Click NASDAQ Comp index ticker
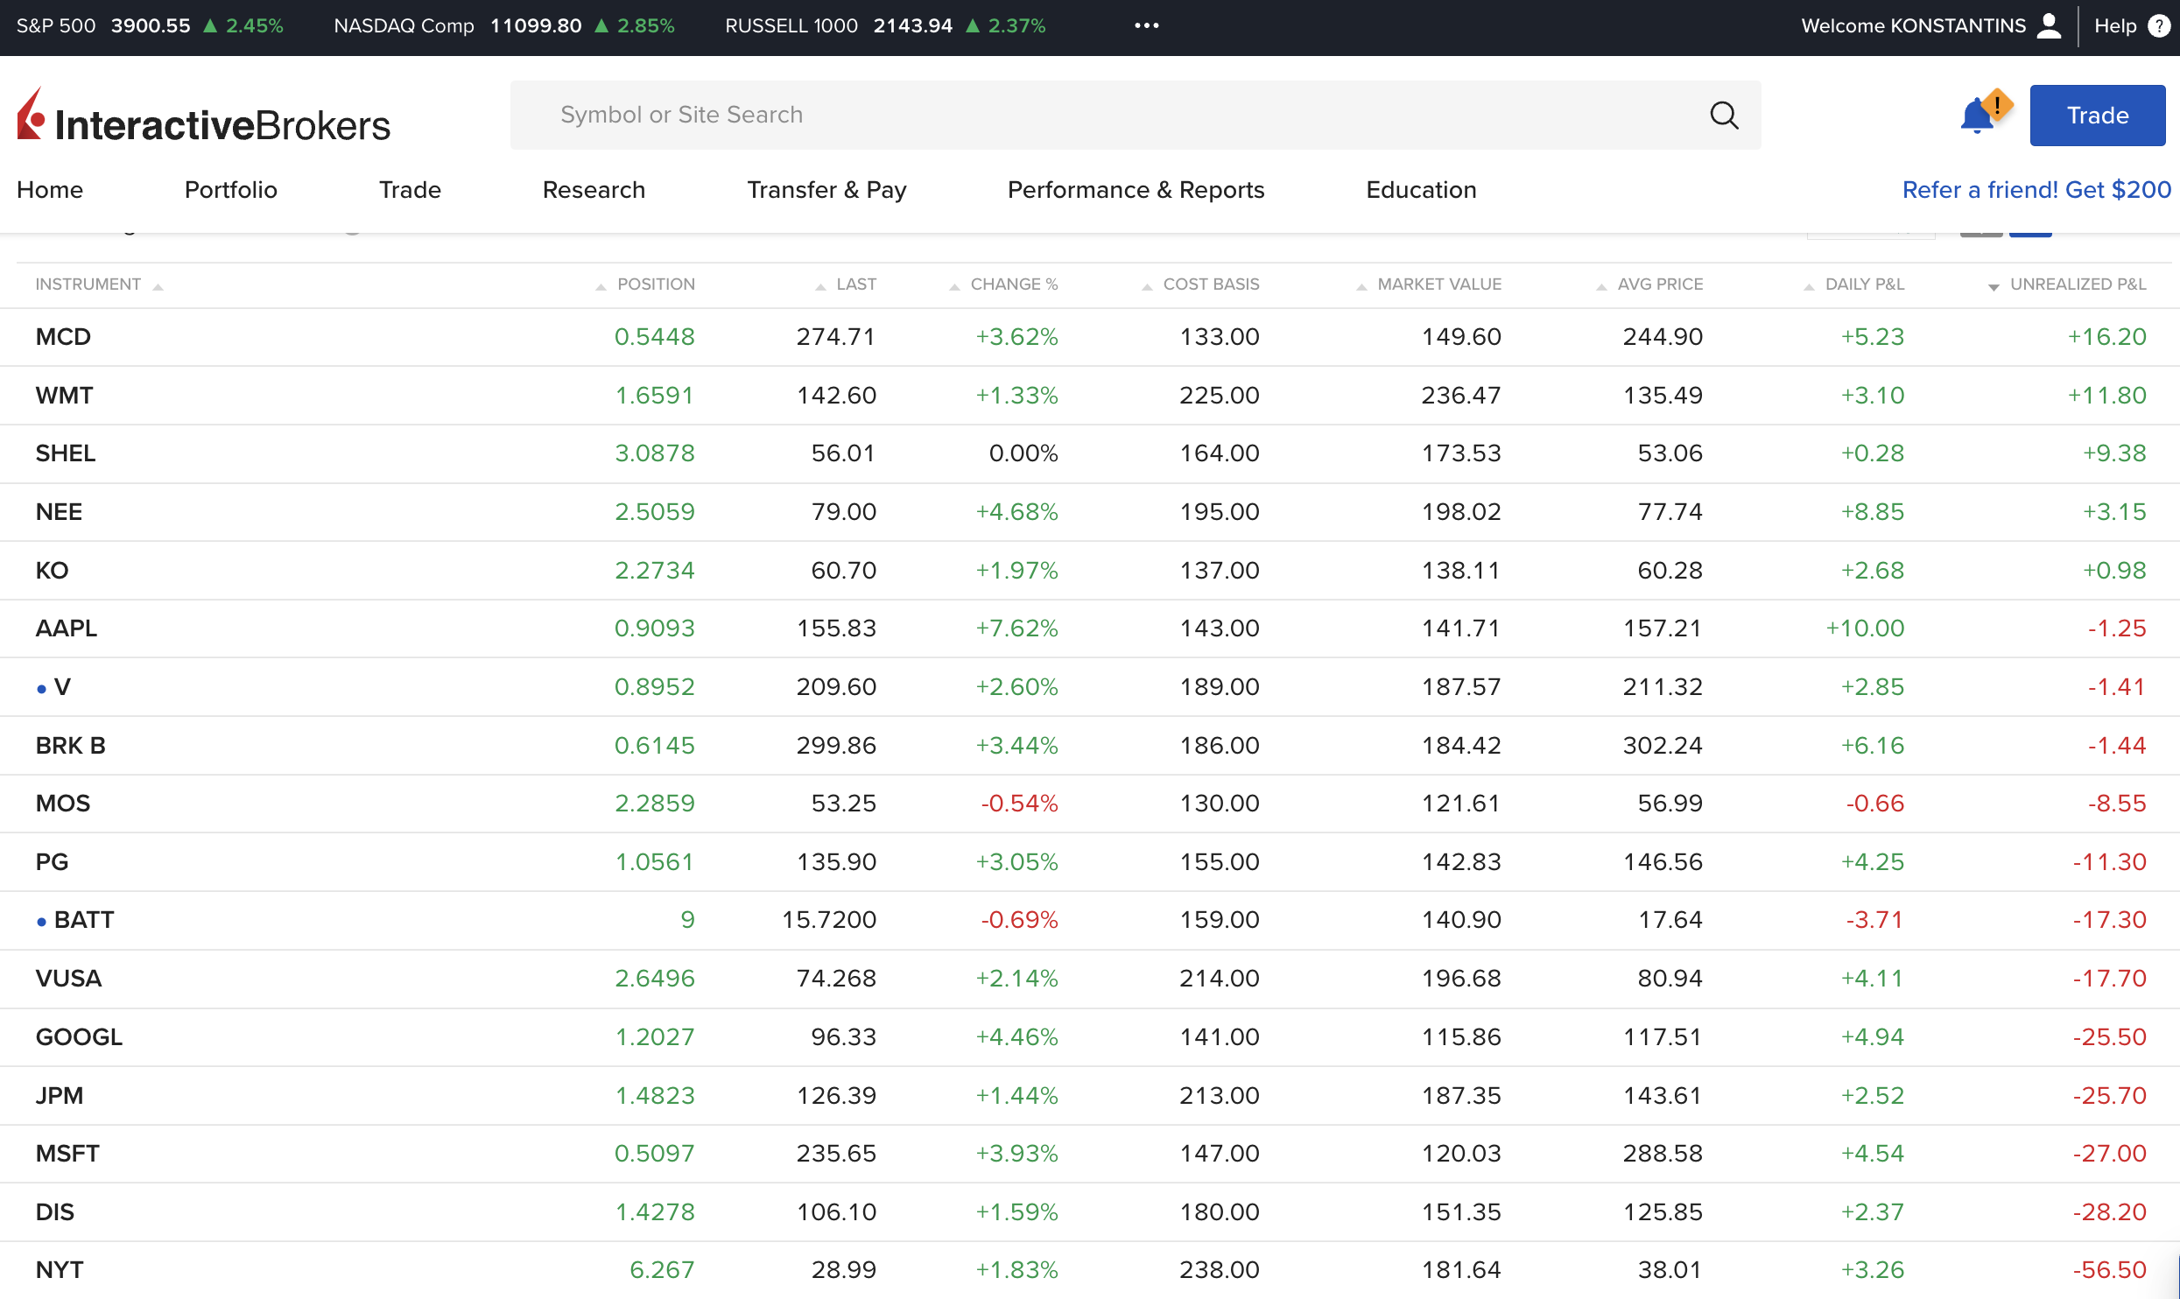This screenshot has width=2180, height=1299. [x=504, y=25]
